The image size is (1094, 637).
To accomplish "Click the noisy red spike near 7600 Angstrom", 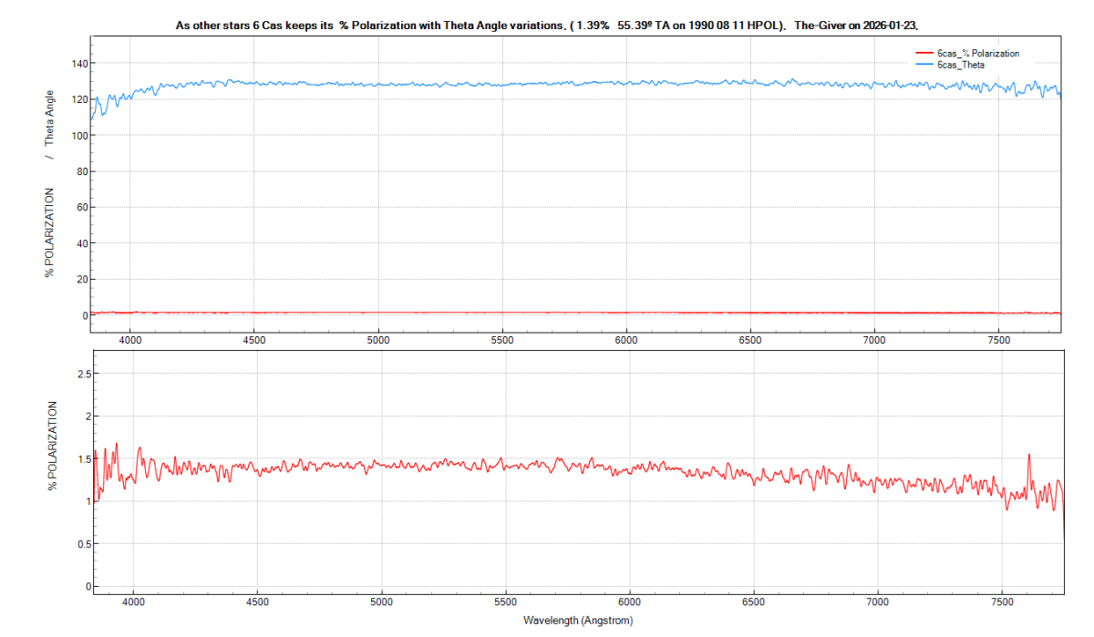I will click(1028, 454).
